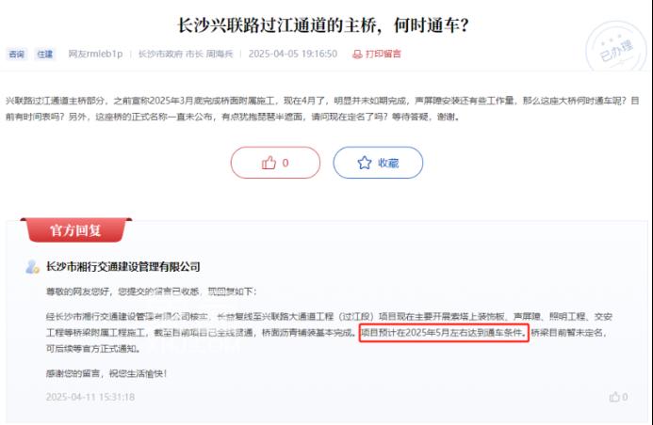This screenshot has height=425, width=653.
Task: Like the official reply thumbs-up icon
Action: tap(614, 397)
